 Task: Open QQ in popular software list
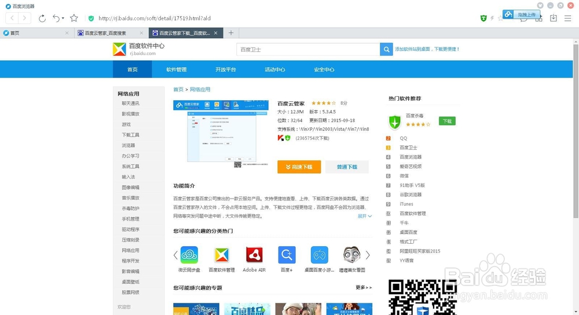[403, 138]
